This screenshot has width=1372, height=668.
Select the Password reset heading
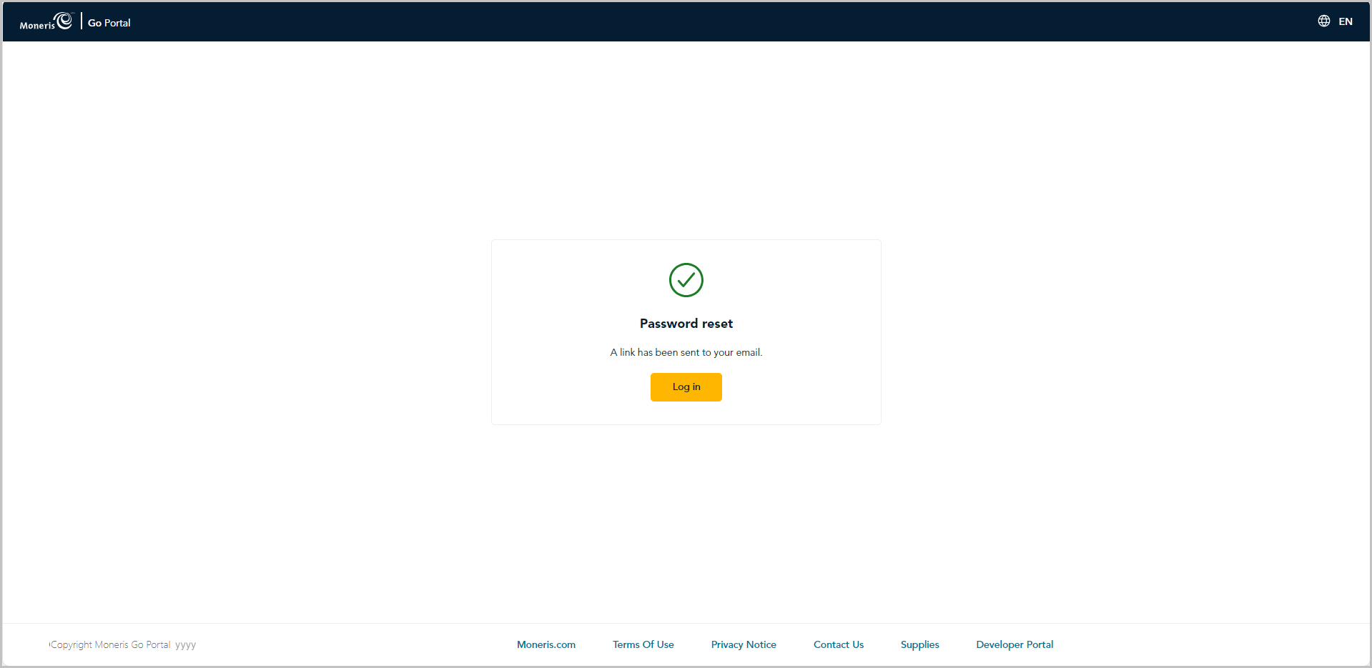(686, 324)
